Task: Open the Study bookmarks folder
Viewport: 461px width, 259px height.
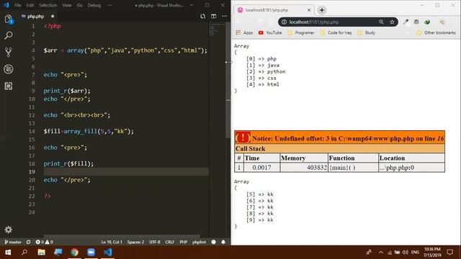Action: [367, 32]
